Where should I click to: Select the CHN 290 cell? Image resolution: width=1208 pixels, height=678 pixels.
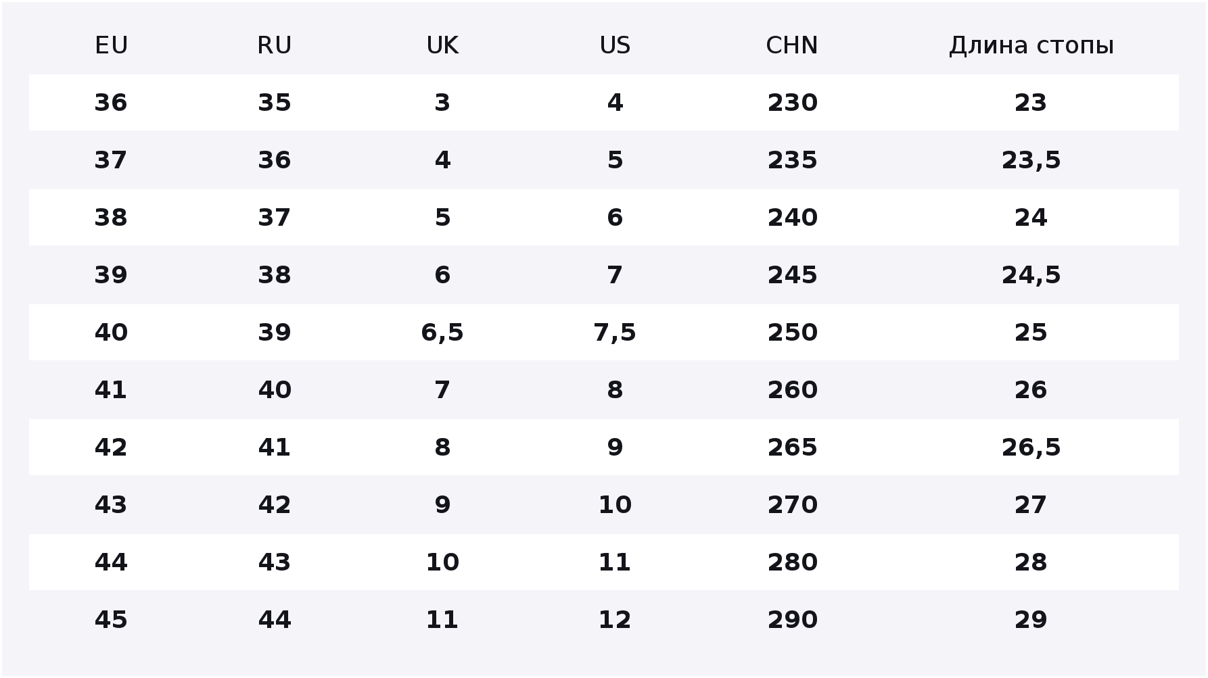792,620
